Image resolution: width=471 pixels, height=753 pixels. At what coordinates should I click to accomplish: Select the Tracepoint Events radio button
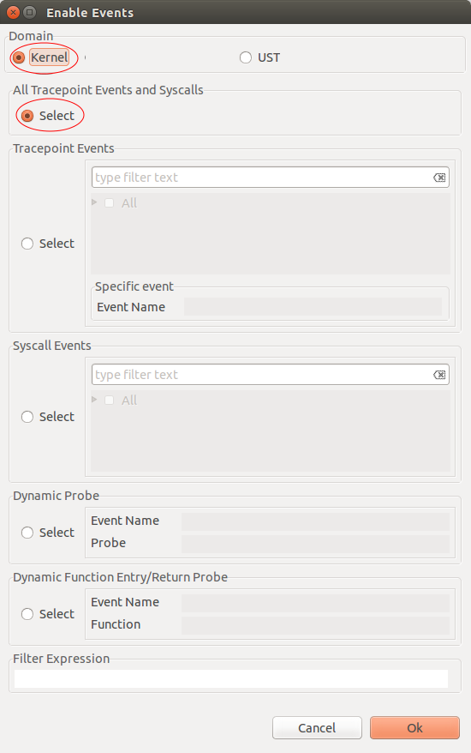click(27, 244)
